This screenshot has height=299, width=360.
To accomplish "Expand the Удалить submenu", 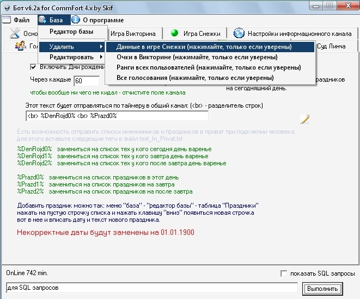I will pos(72,47).
